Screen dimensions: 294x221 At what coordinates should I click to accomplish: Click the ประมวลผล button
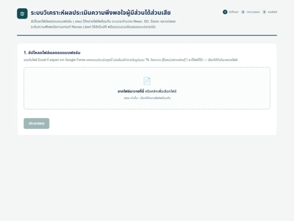click(36, 123)
